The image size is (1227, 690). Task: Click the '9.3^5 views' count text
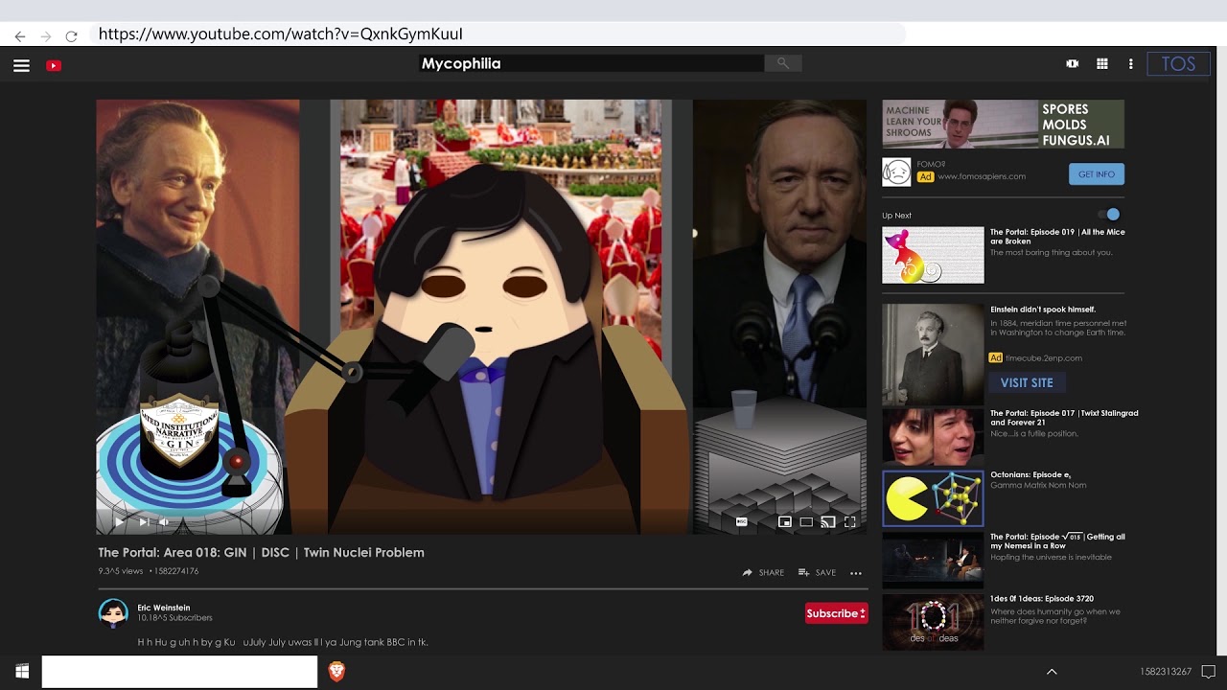(x=121, y=571)
